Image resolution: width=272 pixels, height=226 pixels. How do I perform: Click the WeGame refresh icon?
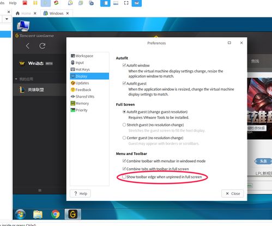pos(43,46)
